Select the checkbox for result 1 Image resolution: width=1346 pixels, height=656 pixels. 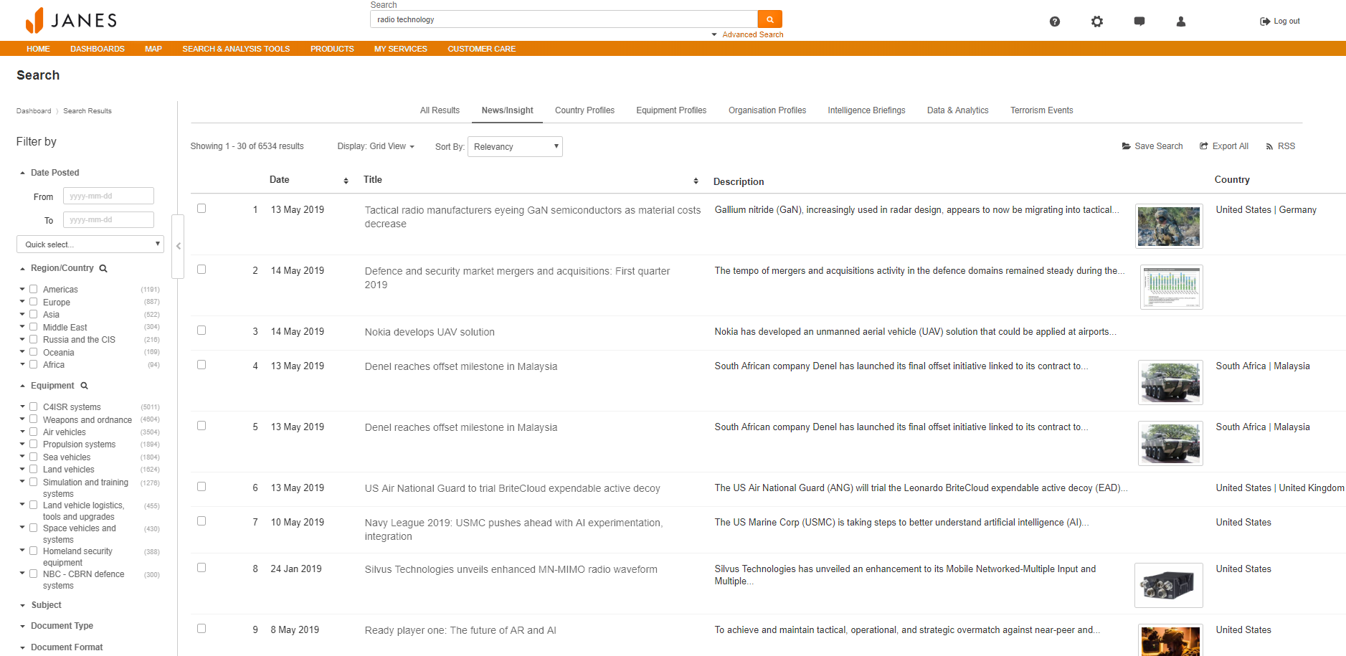pos(202,209)
